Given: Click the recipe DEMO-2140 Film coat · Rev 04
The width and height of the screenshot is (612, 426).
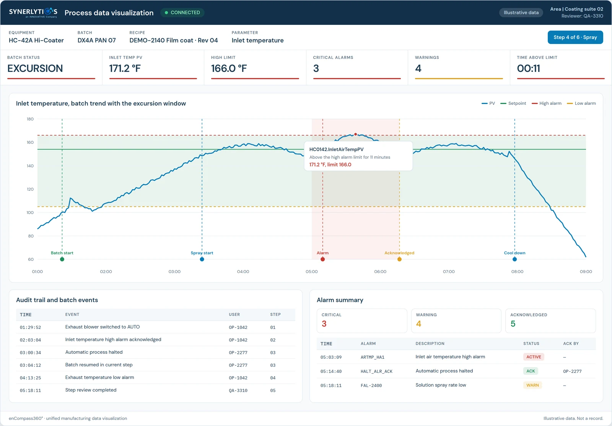Looking at the screenshot, I should coord(174,41).
